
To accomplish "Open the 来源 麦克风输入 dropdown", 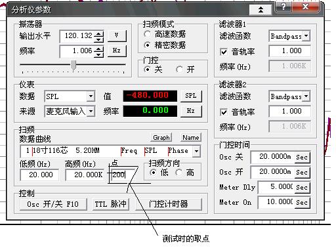I will tap(91, 112).
